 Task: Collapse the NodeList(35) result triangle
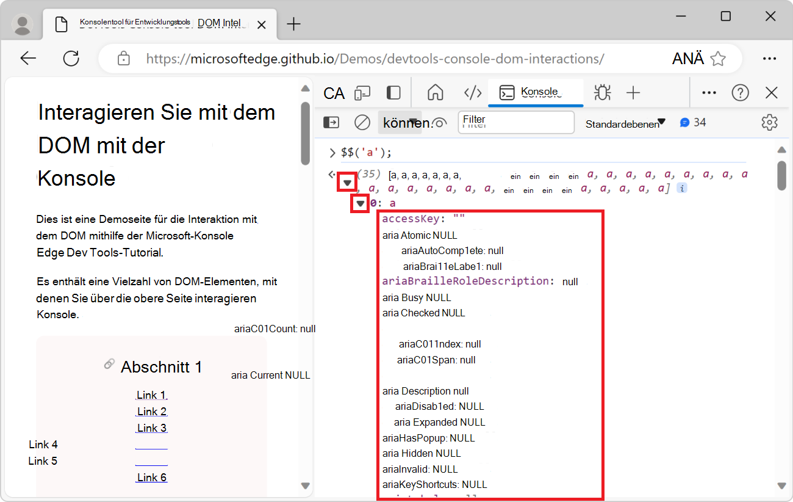pyautogui.click(x=347, y=181)
